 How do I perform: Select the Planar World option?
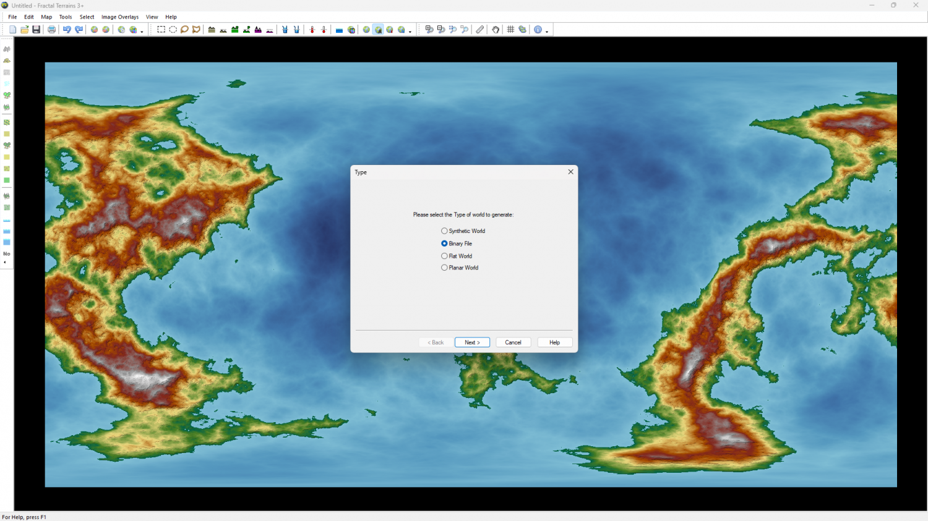tap(444, 268)
